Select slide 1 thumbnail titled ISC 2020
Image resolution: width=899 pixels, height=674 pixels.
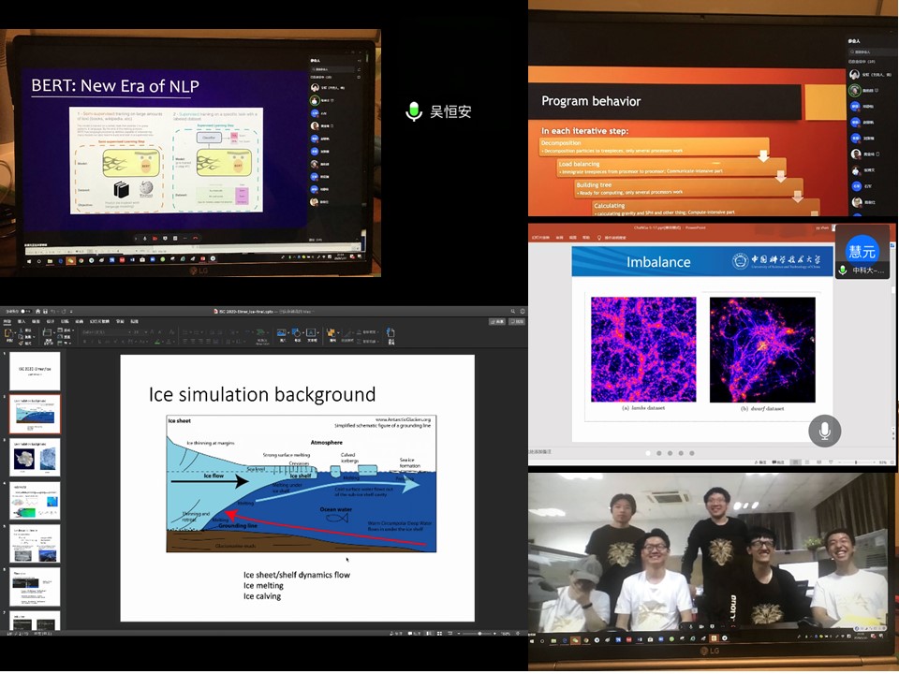(x=35, y=372)
